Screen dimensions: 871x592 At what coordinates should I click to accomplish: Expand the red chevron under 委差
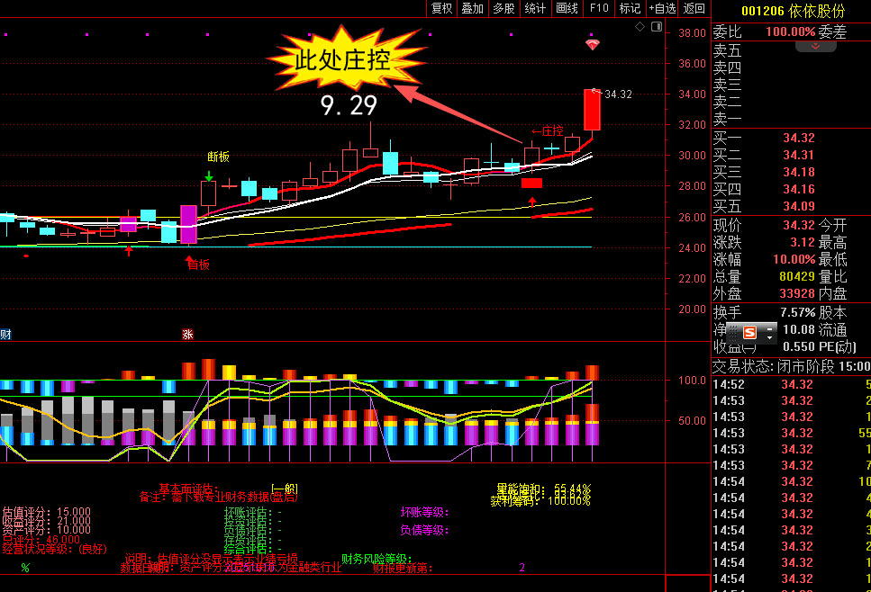[817, 46]
